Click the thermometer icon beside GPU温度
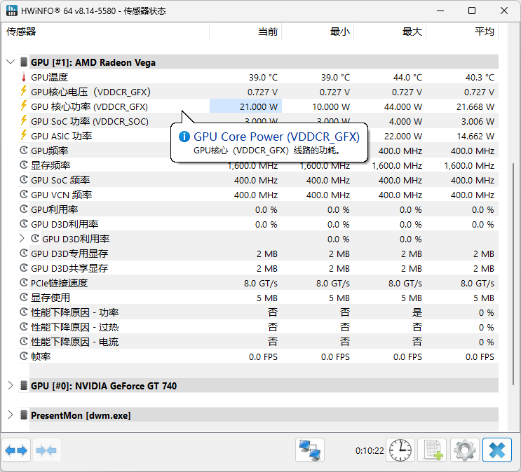 [x=23, y=77]
